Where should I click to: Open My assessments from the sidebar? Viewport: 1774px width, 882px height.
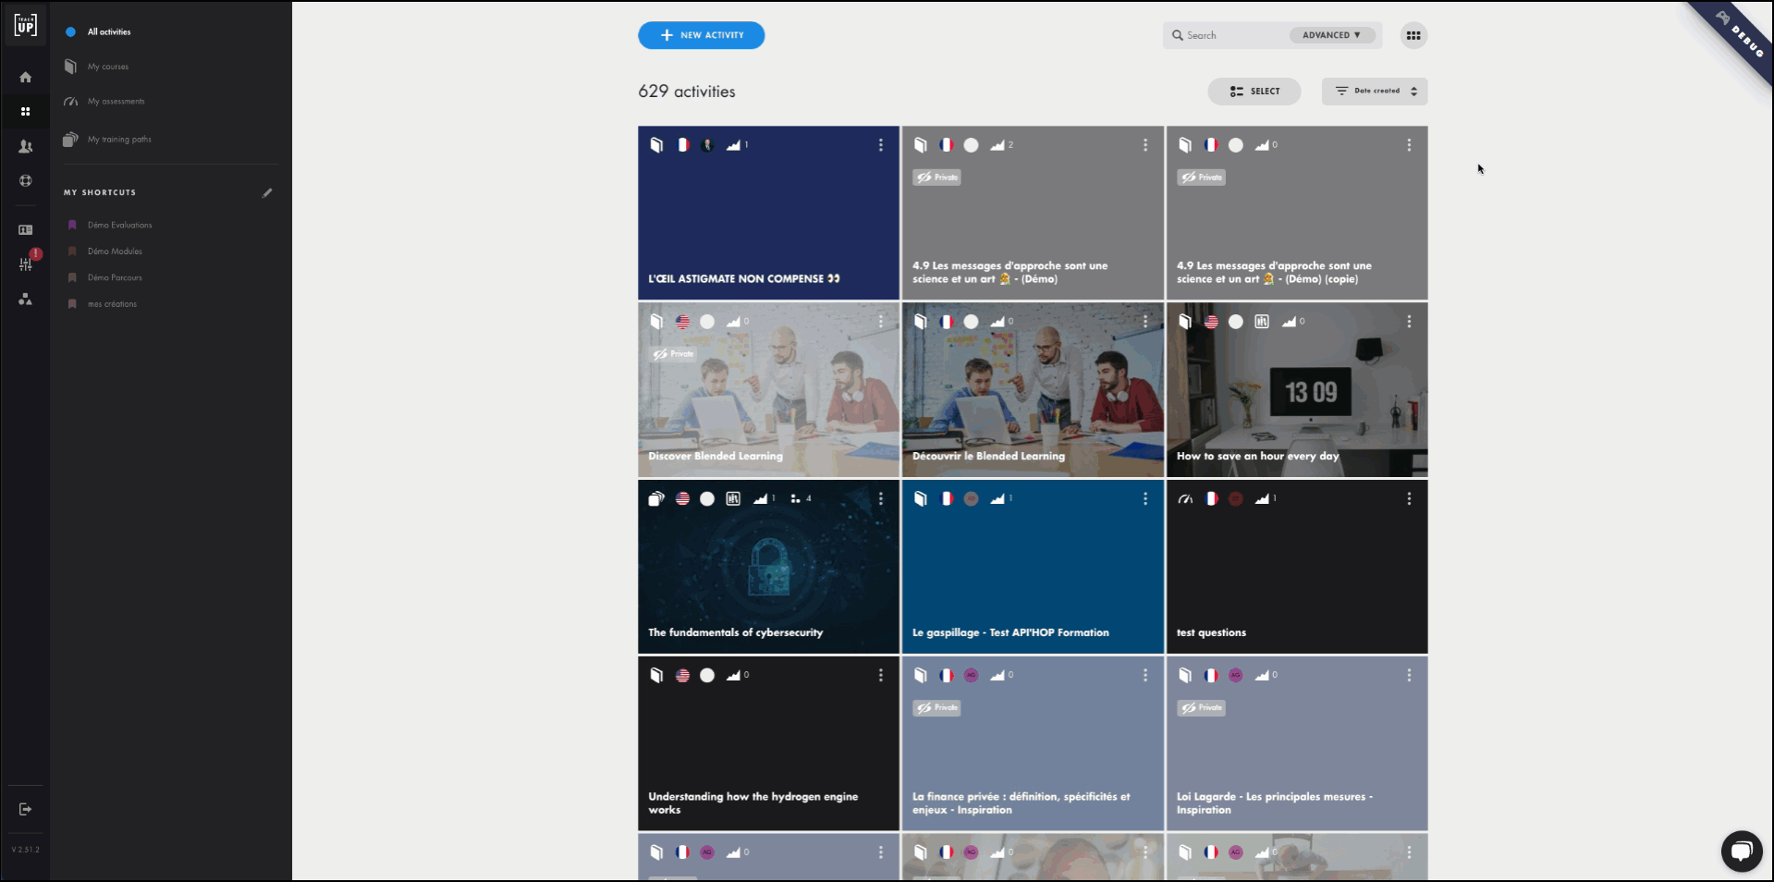116,101
